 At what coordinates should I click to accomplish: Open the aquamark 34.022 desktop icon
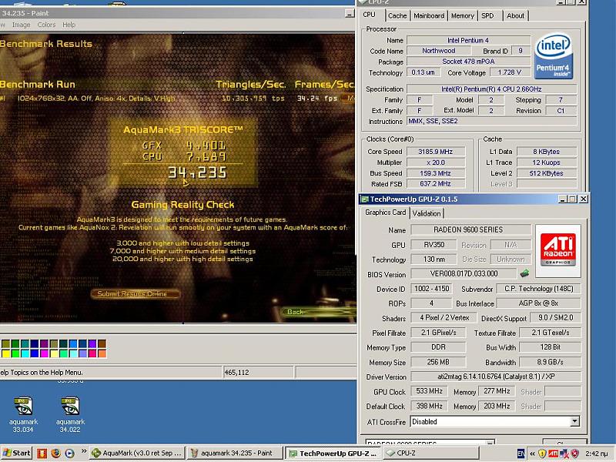pos(70,414)
